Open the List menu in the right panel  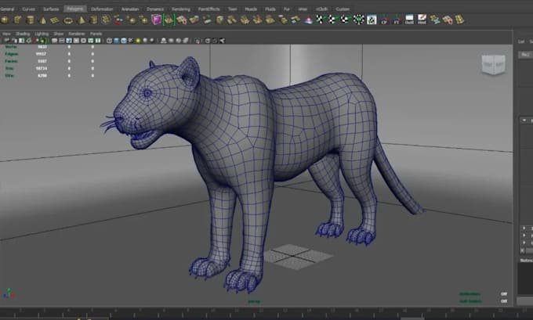coord(521,41)
